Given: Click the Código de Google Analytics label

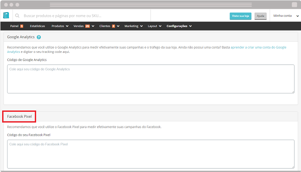Looking at the screenshot, I should (27, 60).
